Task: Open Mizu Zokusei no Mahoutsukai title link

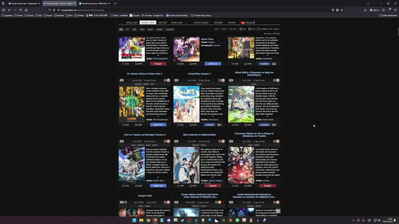Action: 199,135
